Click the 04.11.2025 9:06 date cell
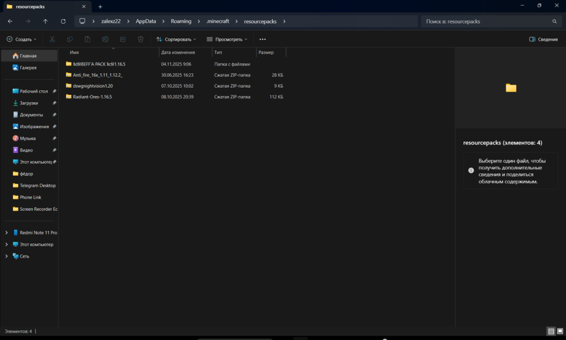 (x=176, y=64)
